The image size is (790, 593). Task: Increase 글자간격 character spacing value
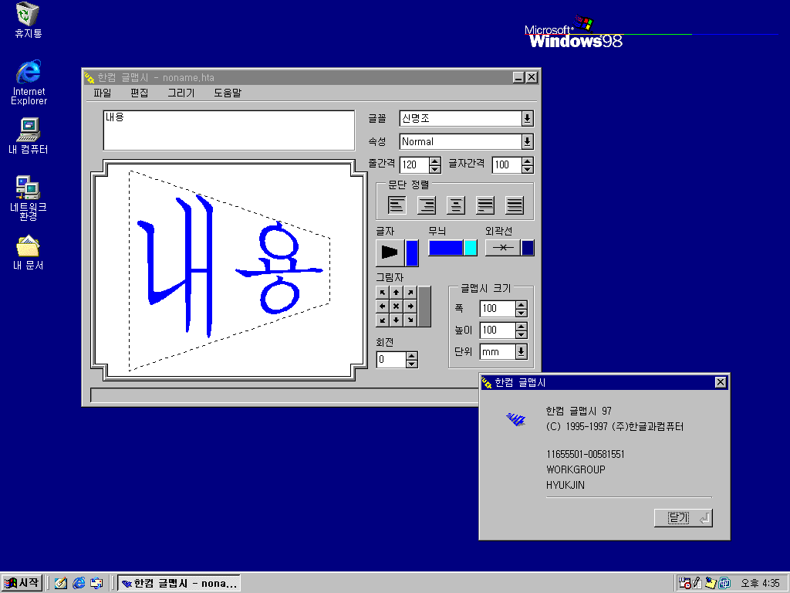[528, 161]
